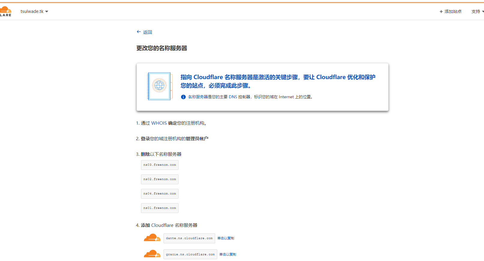This screenshot has height=261, width=484.
Task: Open the tsuiwade.tk site dropdown
Action: click(34, 11)
